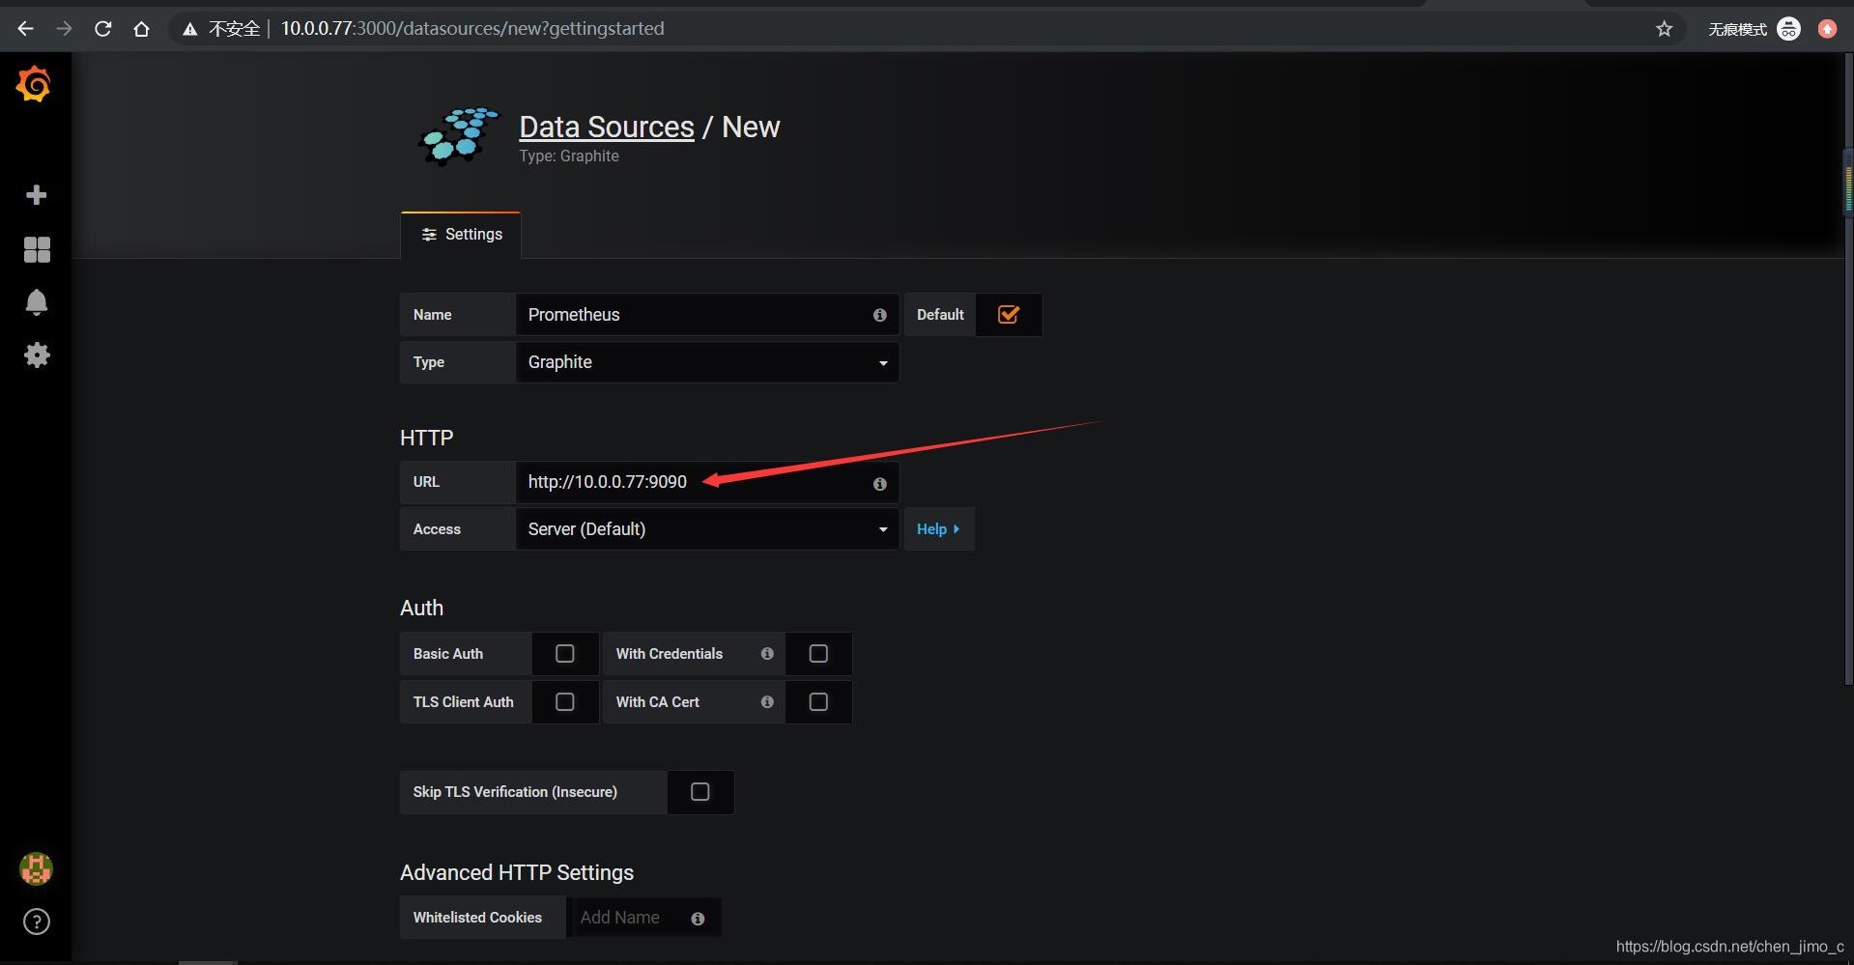The image size is (1854, 965).
Task: Click the incognito mode icon
Action: 1789,29
